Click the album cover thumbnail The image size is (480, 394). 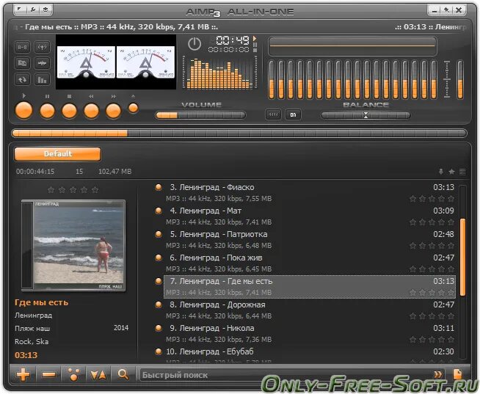[73, 246]
